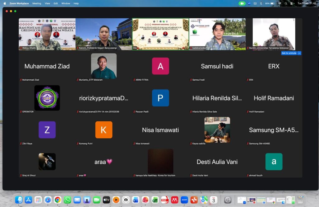Open Finder from the Dock

click(19, 200)
